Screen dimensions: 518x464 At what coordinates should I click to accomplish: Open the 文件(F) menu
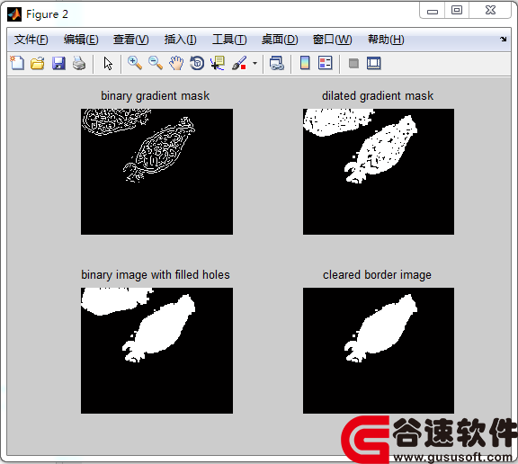tap(31, 40)
